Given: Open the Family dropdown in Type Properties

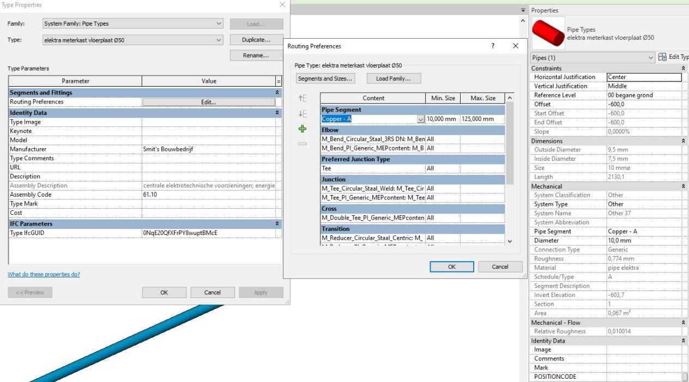Looking at the screenshot, I should [x=219, y=23].
